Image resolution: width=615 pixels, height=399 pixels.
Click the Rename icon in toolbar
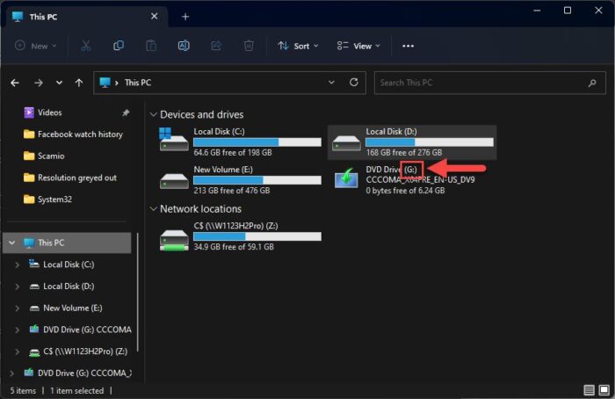[x=184, y=46]
